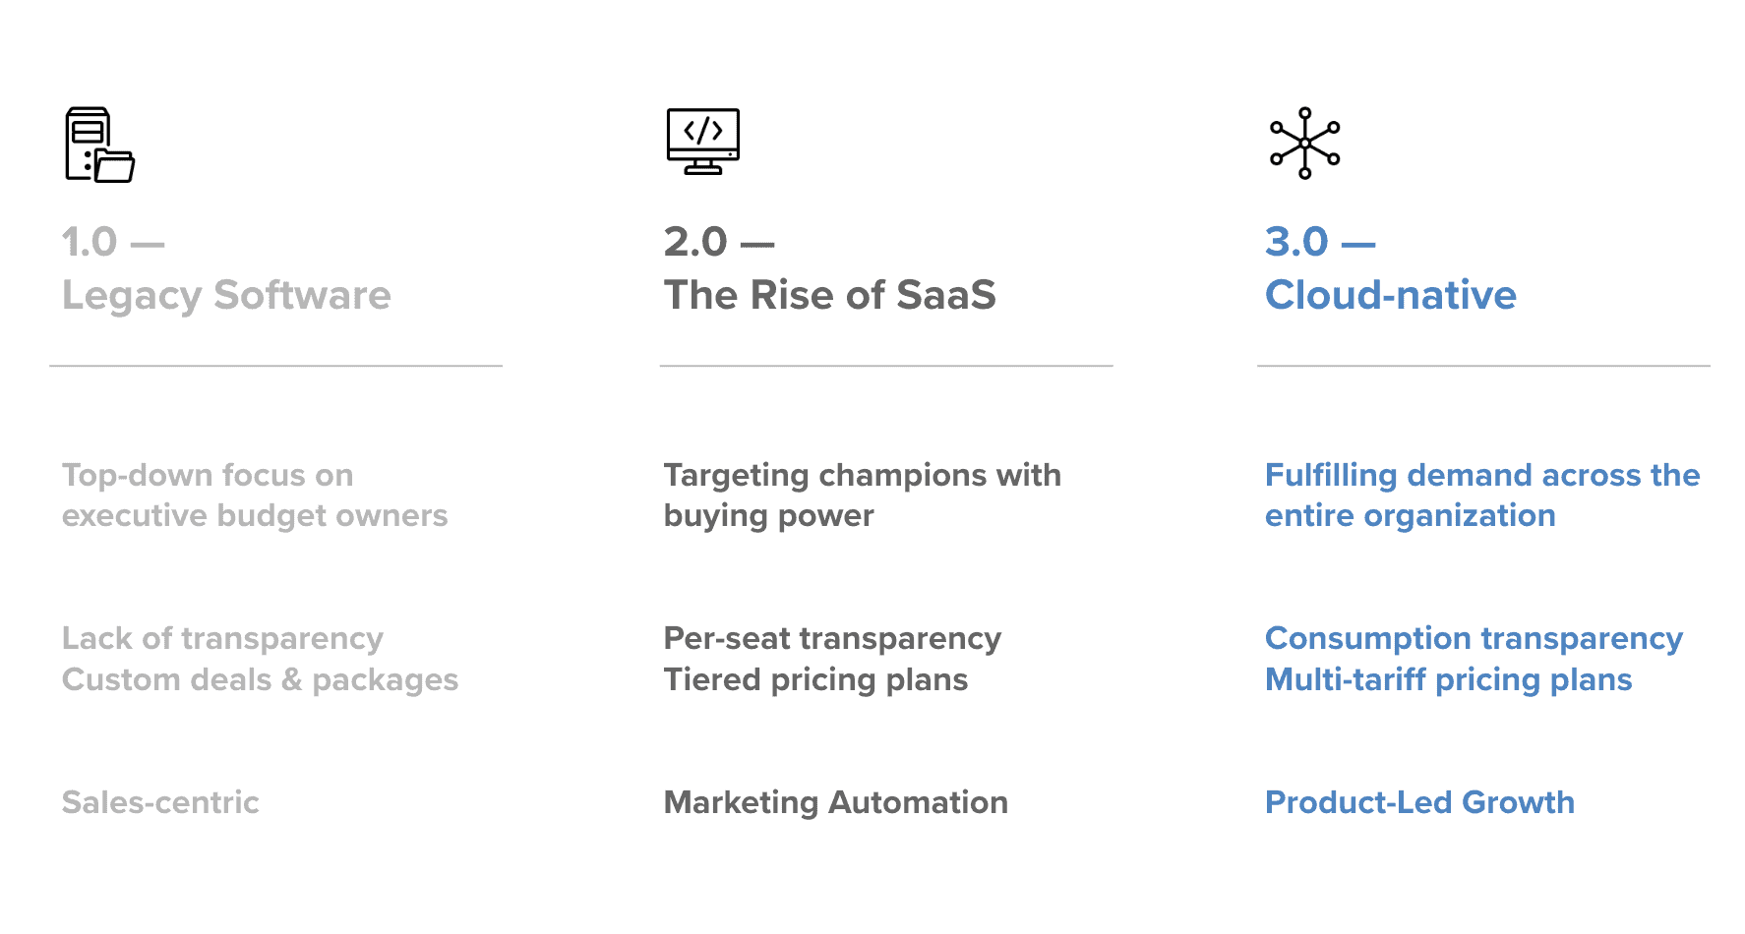Open the 'Consumption transparency' item
This screenshot has width=1745, height=934.
[x=1474, y=639]
